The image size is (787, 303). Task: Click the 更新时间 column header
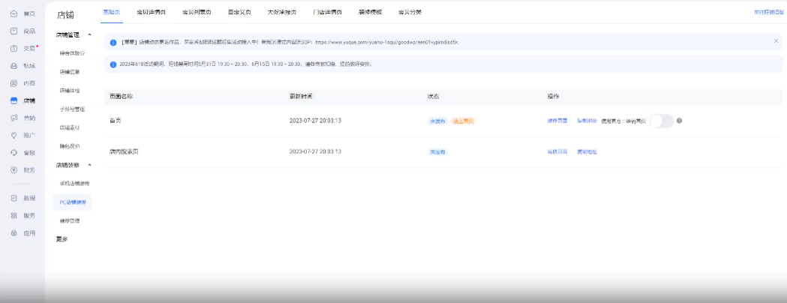tap(301, 96)
